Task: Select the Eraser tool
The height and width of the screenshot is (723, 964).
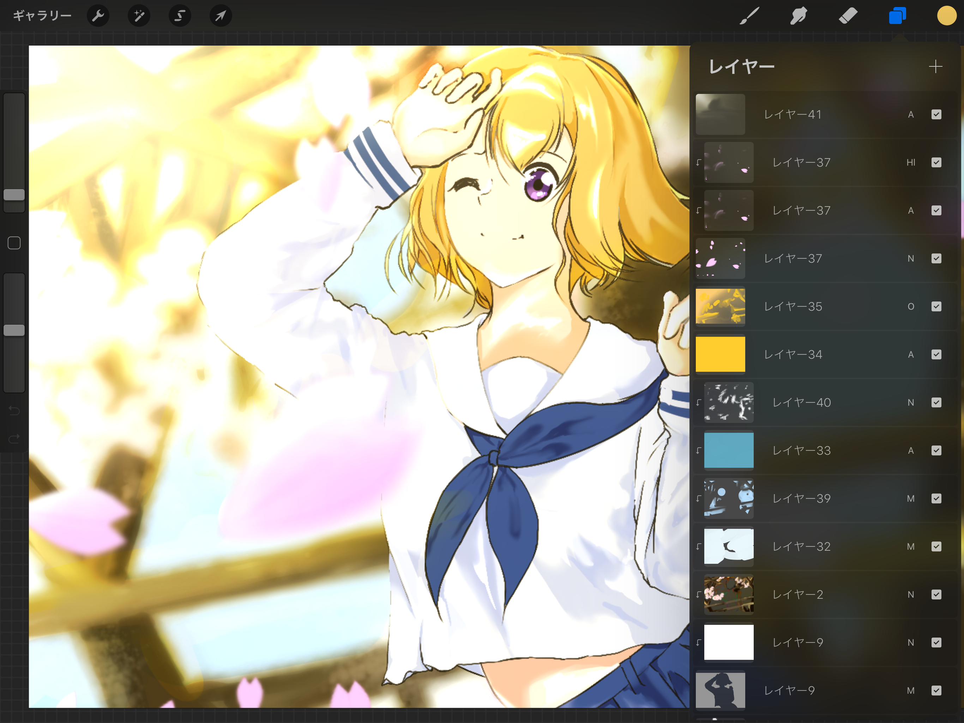Action: point(848,16)
